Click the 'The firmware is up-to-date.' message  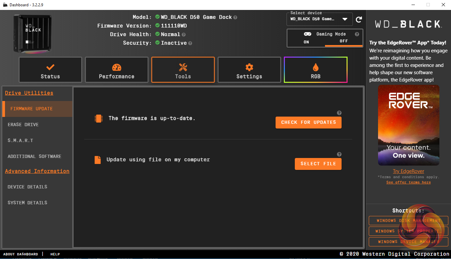(x=152, y=118)
